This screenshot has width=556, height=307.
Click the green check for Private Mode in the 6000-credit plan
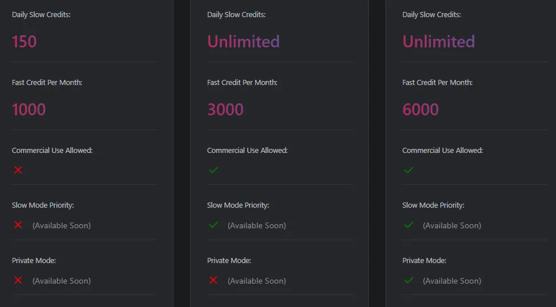(409, 280)
